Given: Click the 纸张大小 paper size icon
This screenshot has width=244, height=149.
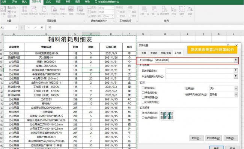Looking at the screenshot, I should [44, 11].
